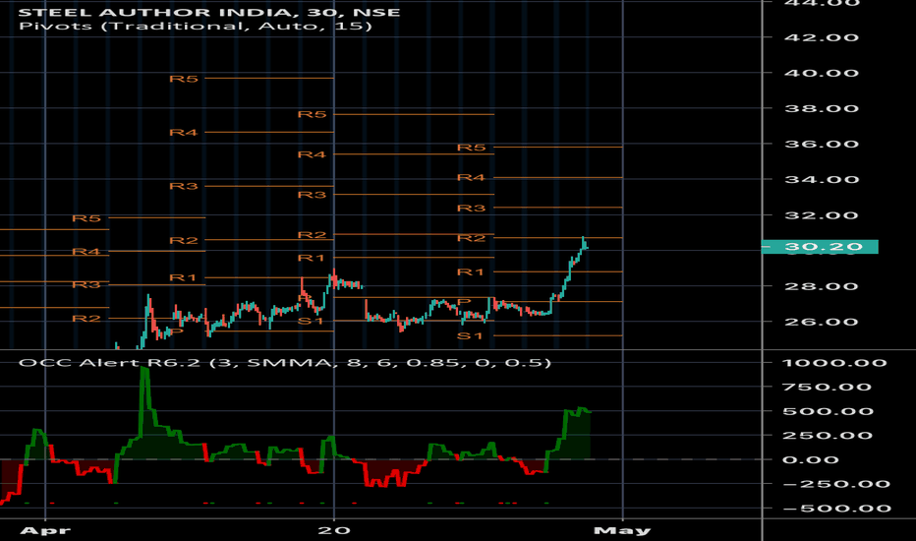Screen dimensions: 916x541
Task: Click the 250.00 oscillator axis label
Action: (829, 436)
